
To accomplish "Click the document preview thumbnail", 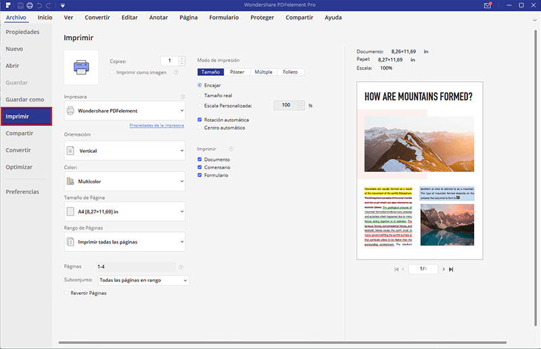I will [x=419, y=170].
